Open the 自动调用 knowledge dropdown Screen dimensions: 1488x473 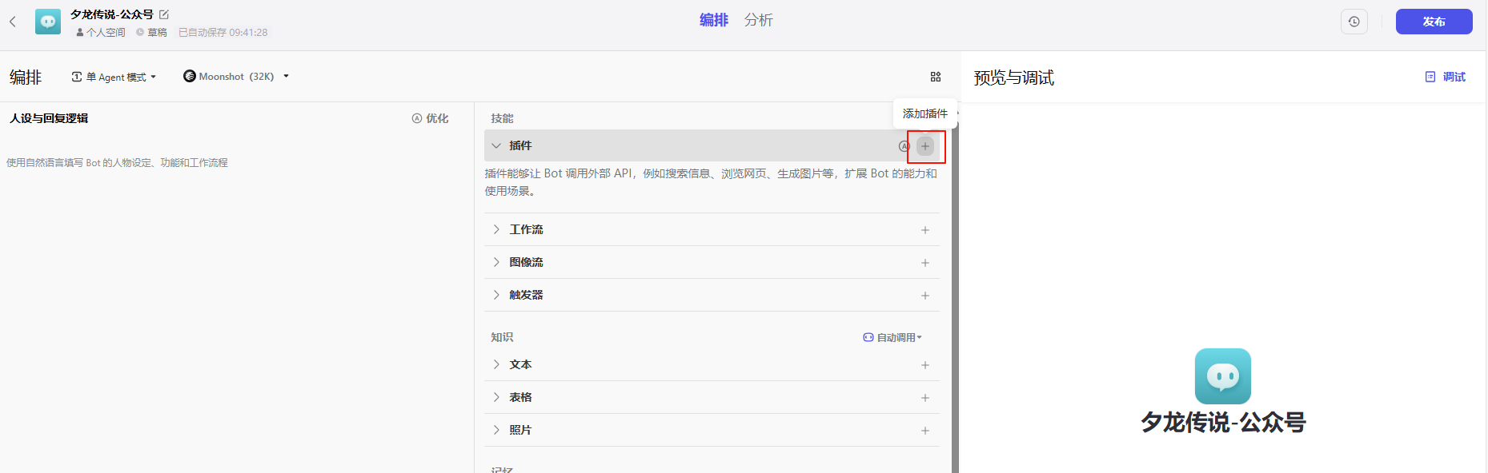point(892,337)
